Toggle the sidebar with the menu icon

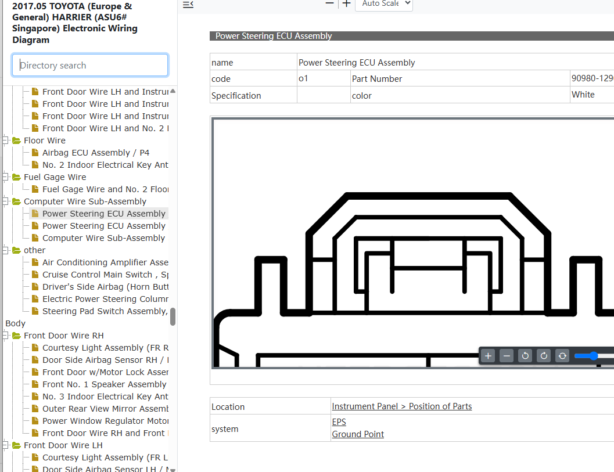point(188,5)
